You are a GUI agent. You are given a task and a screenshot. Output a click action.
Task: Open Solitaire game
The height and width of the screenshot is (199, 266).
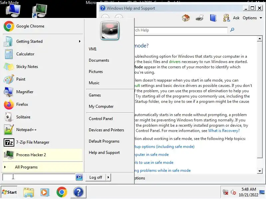(x=43, y=117)
